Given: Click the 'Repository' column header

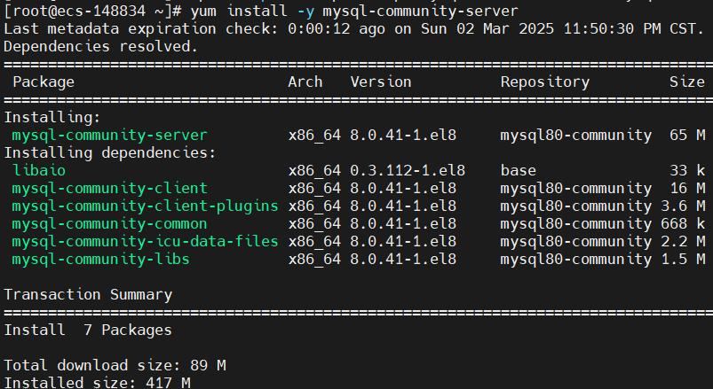Looking at the screenshot, I should coord(545,82).
